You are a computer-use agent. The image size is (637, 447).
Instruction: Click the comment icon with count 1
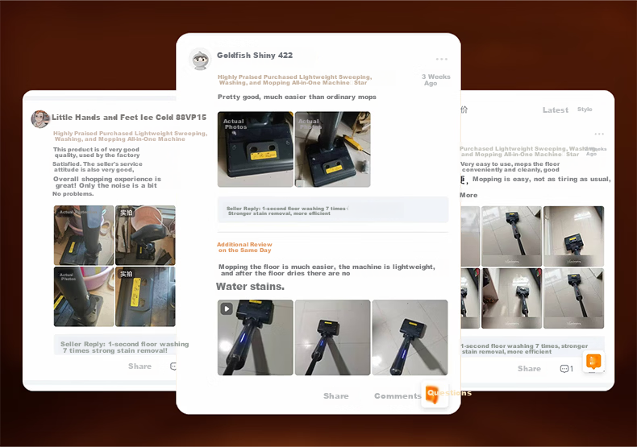coord(567,369)
